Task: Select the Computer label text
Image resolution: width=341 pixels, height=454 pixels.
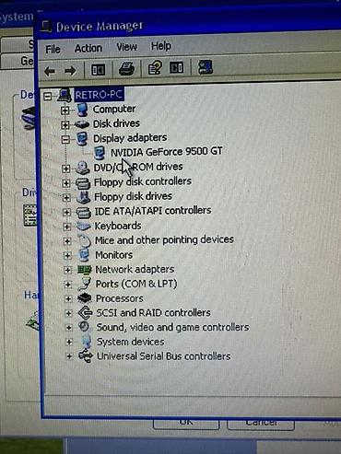Action: [114, 109]
